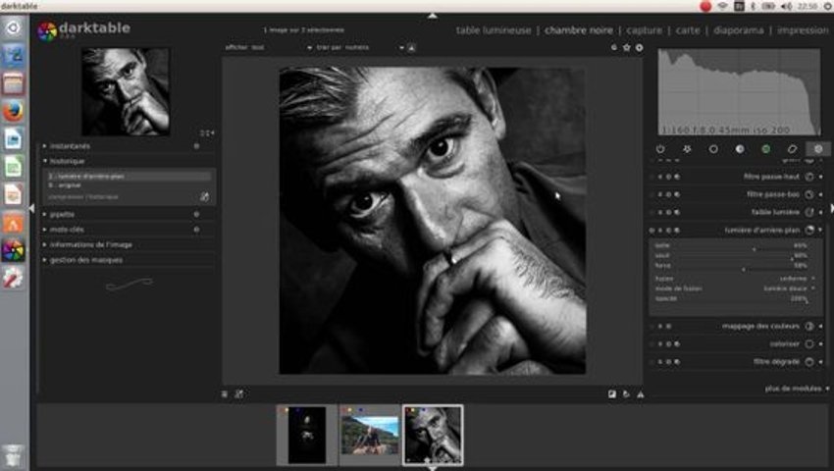Switch to carte view
Viewport: 834px width, 471px height.
pyautogui.click(x=688, y=30)
